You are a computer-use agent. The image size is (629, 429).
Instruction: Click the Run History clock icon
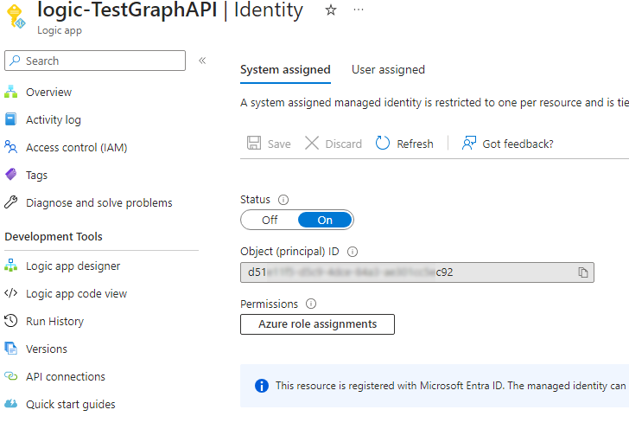tap(11, 321)
